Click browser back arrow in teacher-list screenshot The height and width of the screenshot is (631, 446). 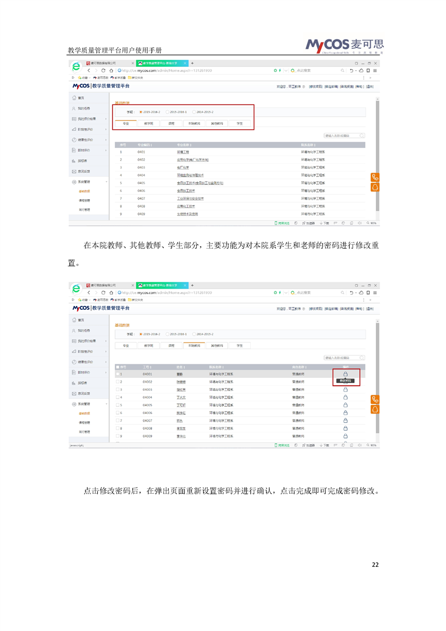pyautogui.click(x=89, y=292)
